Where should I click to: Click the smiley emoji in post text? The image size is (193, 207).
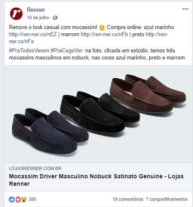(x=102, y=27)
